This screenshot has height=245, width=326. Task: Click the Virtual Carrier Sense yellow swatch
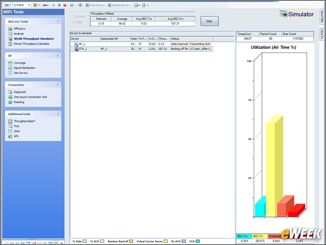[166, 241]
